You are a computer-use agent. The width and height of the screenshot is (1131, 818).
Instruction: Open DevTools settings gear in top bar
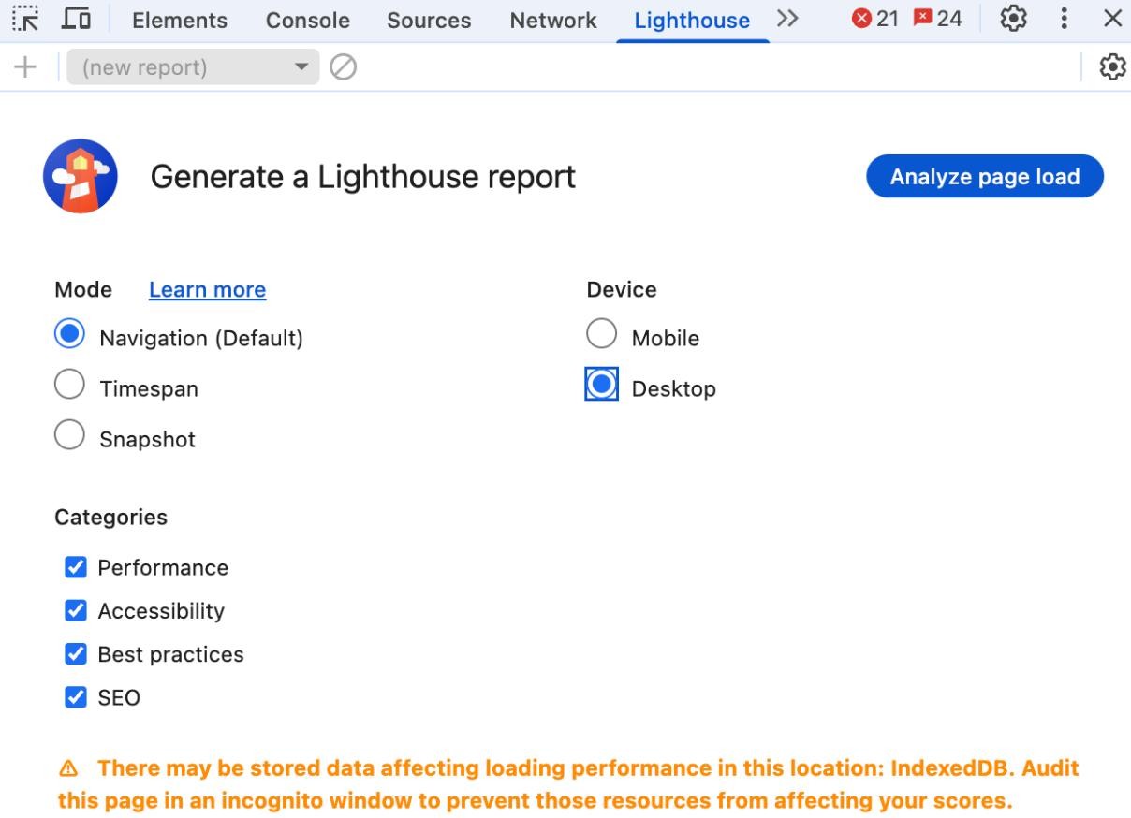[1014, 19]
